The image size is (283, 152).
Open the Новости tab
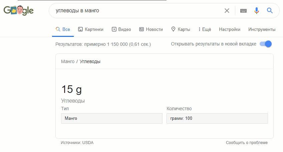pyautogui.click(x=151, y=30)
